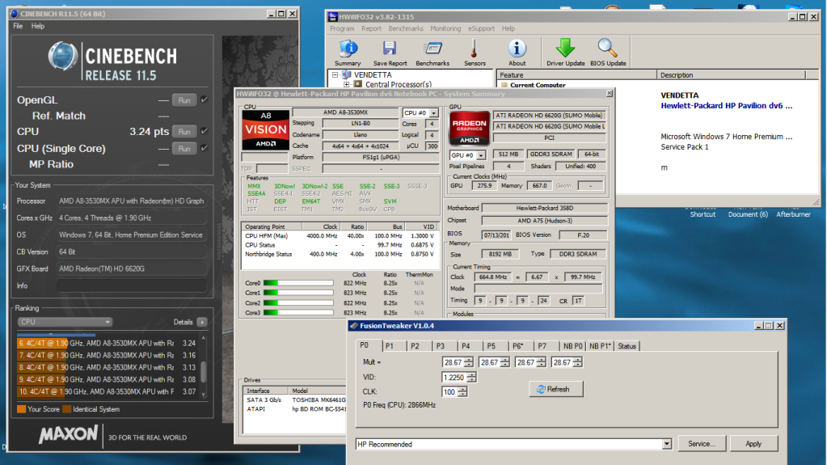The width and height of the screenshot is (827, 465).
Task: Expand ranking Details arrow button
Action: tap(202, 322)
